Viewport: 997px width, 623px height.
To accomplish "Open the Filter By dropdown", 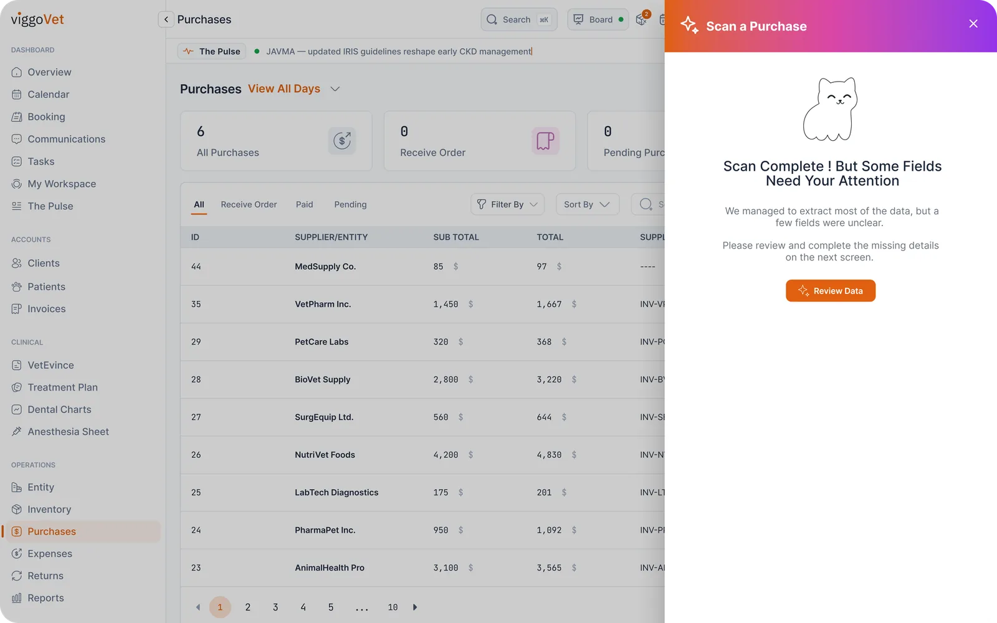I will pos(507,204).
